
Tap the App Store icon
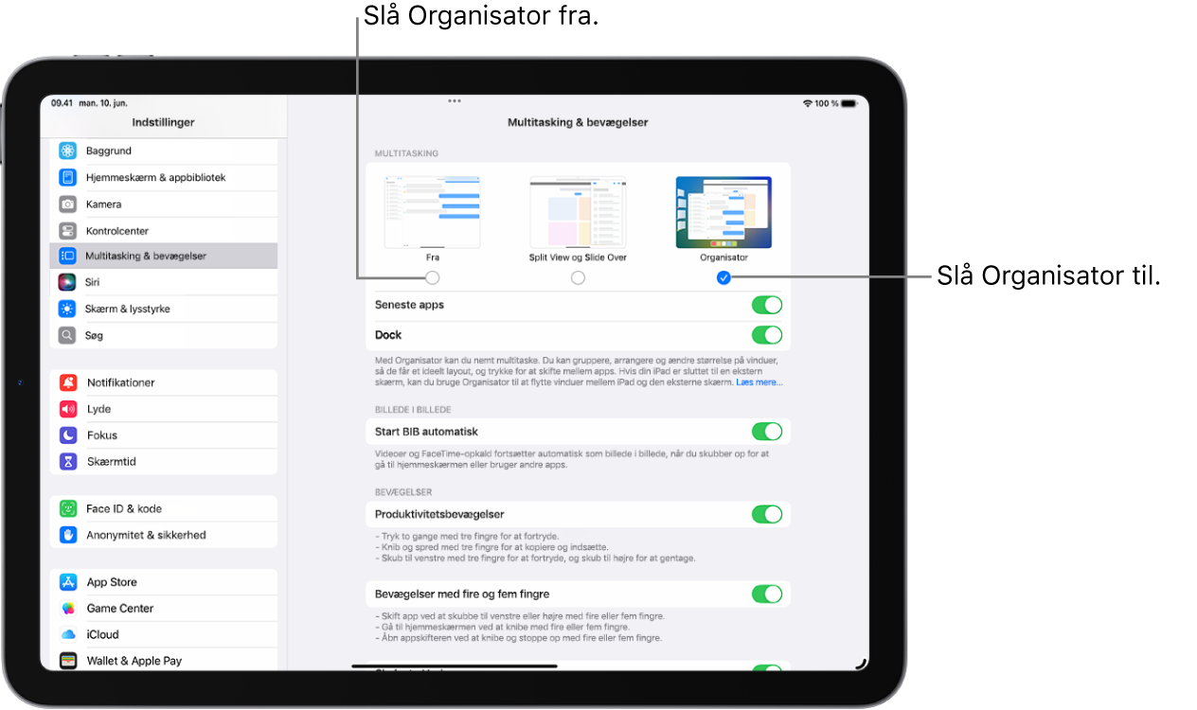(68, 582)
